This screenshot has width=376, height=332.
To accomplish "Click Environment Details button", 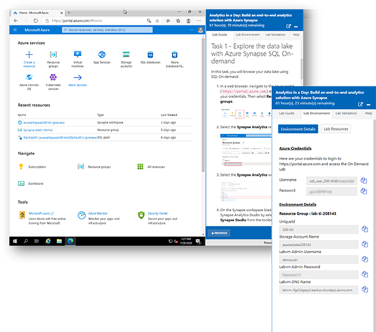I will (x=298, y=129).
